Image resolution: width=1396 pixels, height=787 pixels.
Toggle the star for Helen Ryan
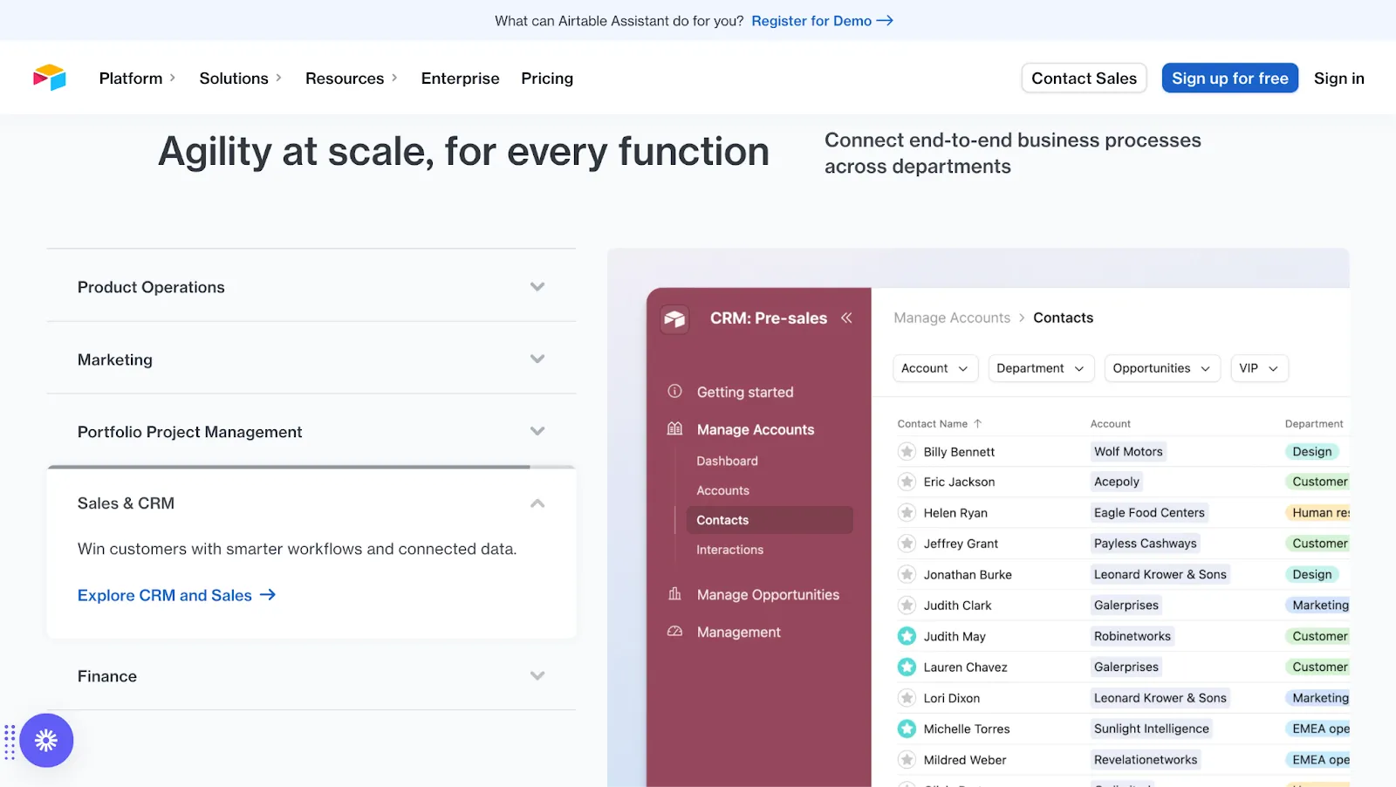click(x=907, y=512)
